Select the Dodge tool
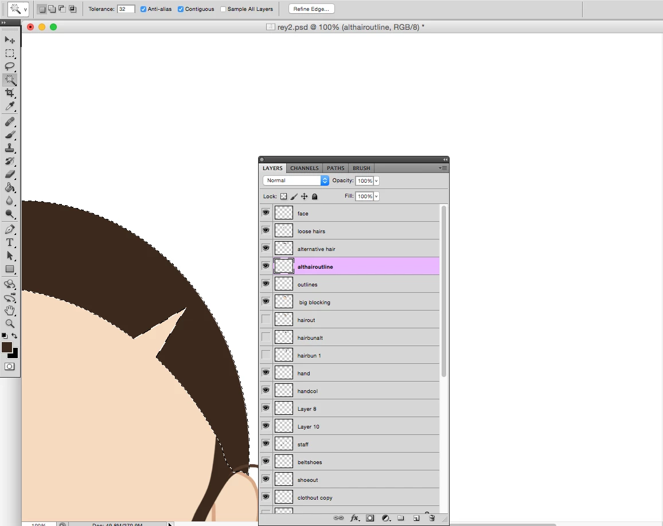663x526 pixels. pyautogui.click(x=10, y=214)
